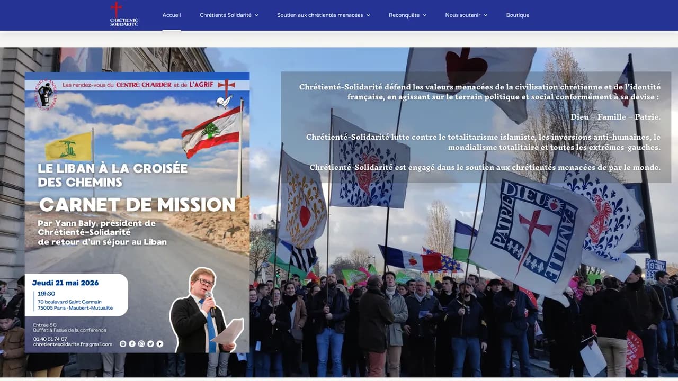This screenshot has width=678, height=381.
Task: Expand the Soutien aux chrétientés menacées dropdown
Action: tap(324, 15)
